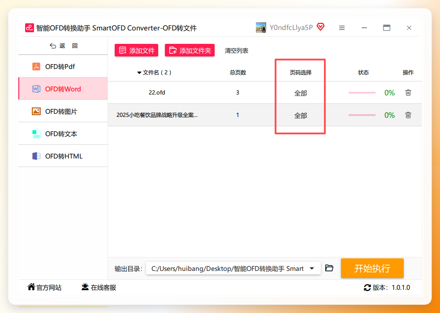Open 全部 page selection for 2025小吃 file

[301, 116]
